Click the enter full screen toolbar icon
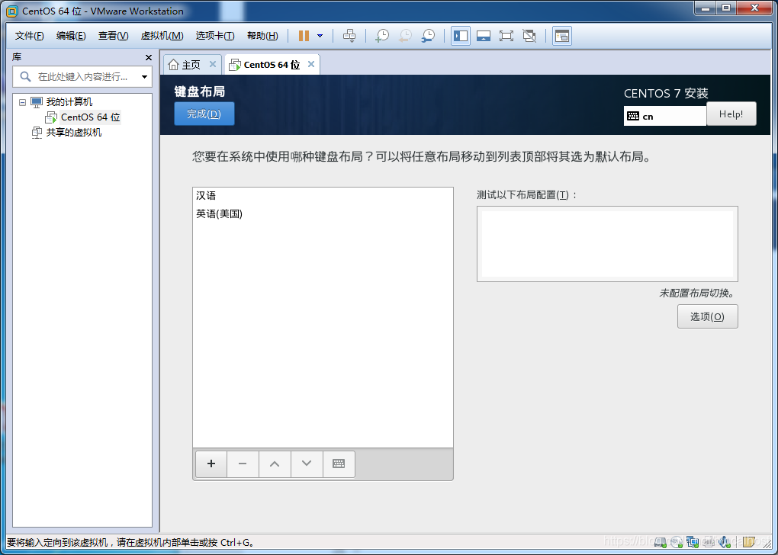Screen dimensions: 778x555 point(506,36)
